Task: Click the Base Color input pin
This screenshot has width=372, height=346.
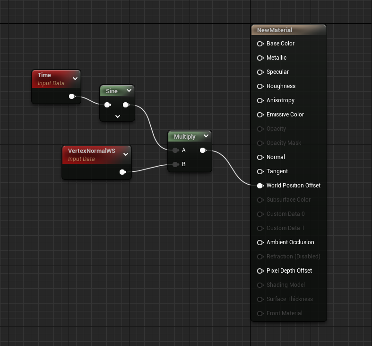Action: 260,44
